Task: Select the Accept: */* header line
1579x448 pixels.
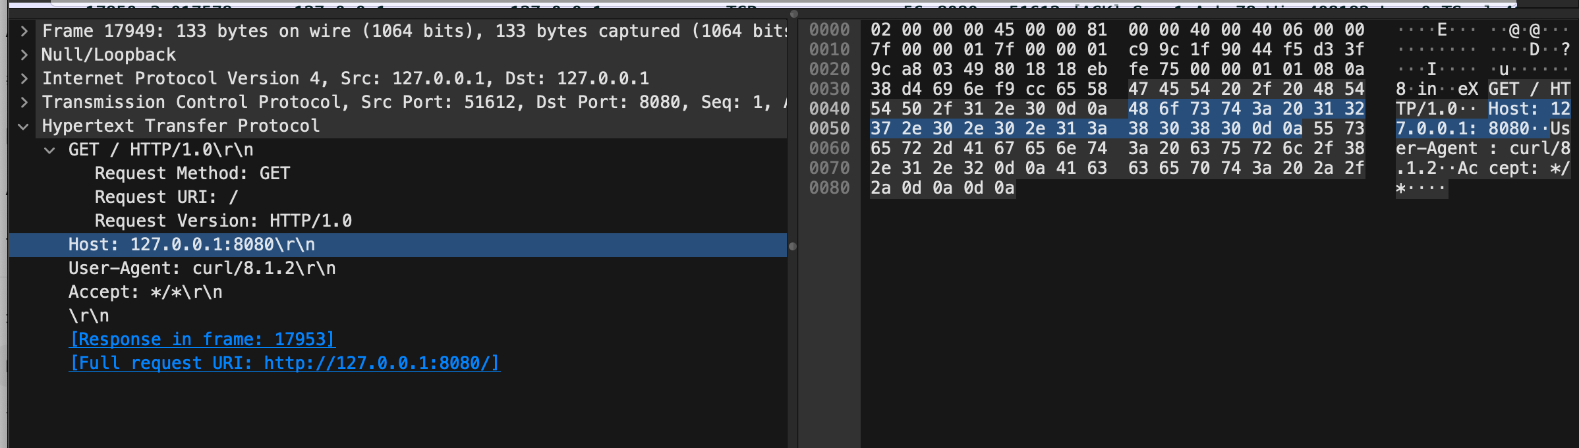Action: (x=145, y=292)
